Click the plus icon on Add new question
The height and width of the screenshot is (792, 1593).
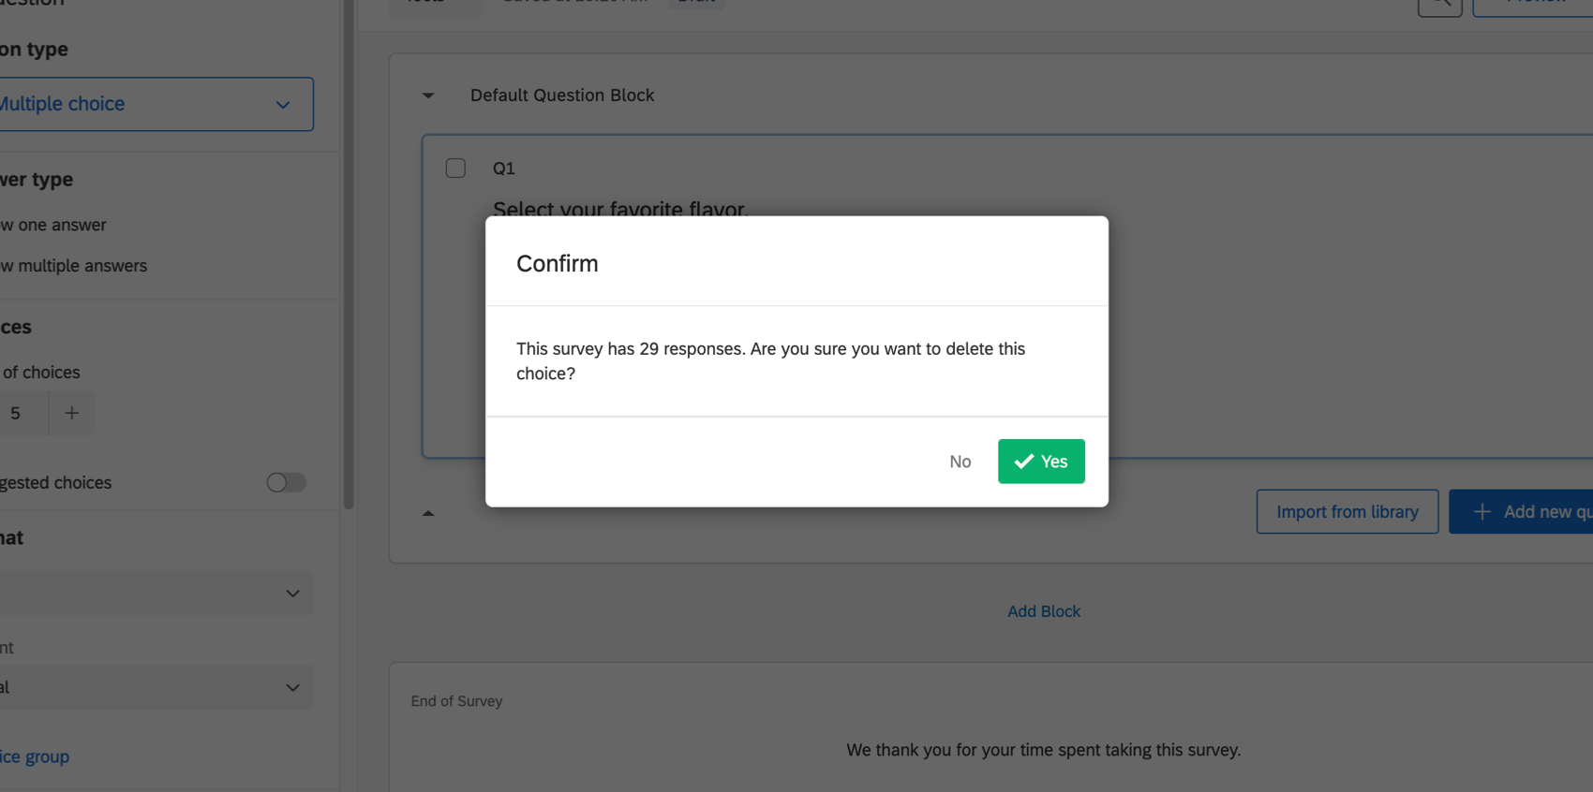point(1481,511)
